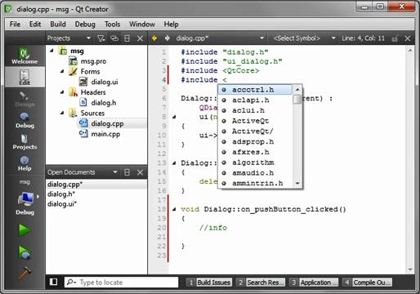Viewport: 420px width, 294px height.
Task: Synchronize Projects tree with editor
Action: (x=114, y=38)
